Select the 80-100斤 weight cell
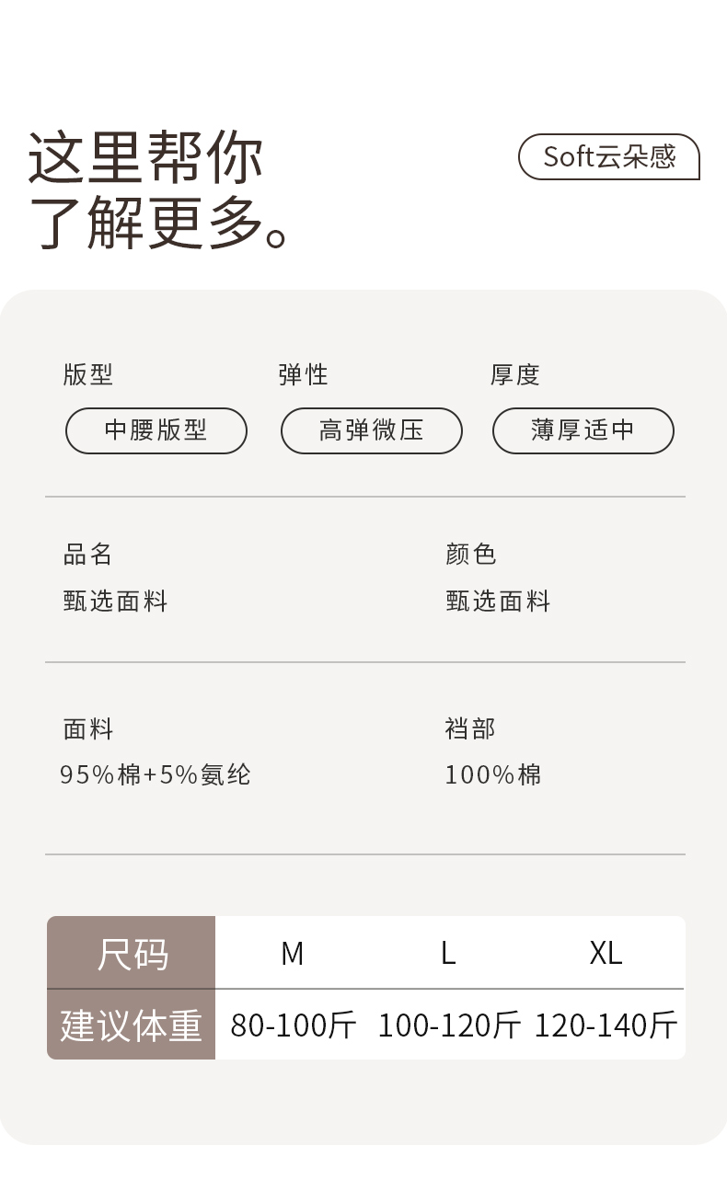 pos(293,1025)
